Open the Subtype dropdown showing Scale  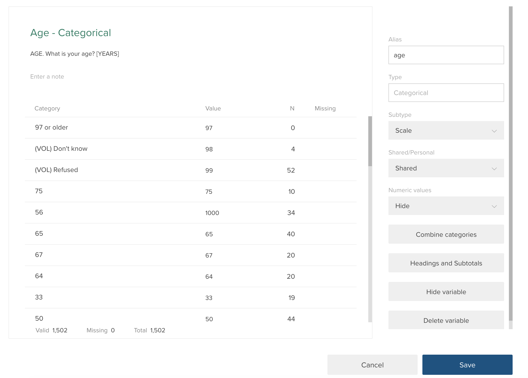446,130
